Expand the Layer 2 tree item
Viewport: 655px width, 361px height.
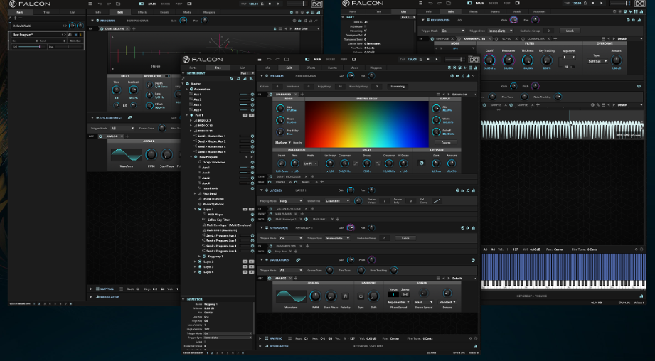tap(196, 262)
